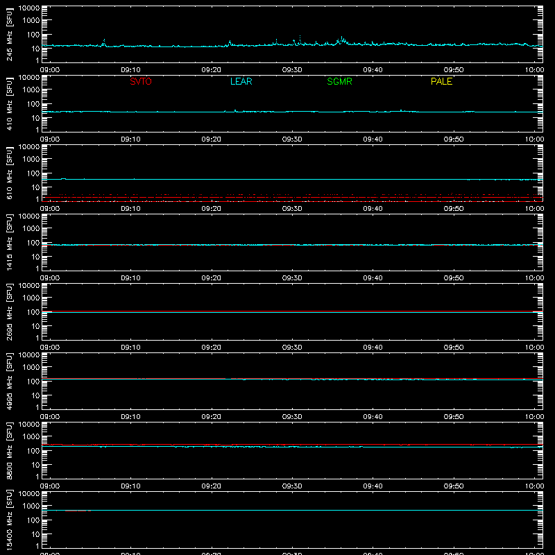Screen dimensions: 555x555
Task: Click 09:20 tick under the 8800 MHz plot
Action: (212, 486)
